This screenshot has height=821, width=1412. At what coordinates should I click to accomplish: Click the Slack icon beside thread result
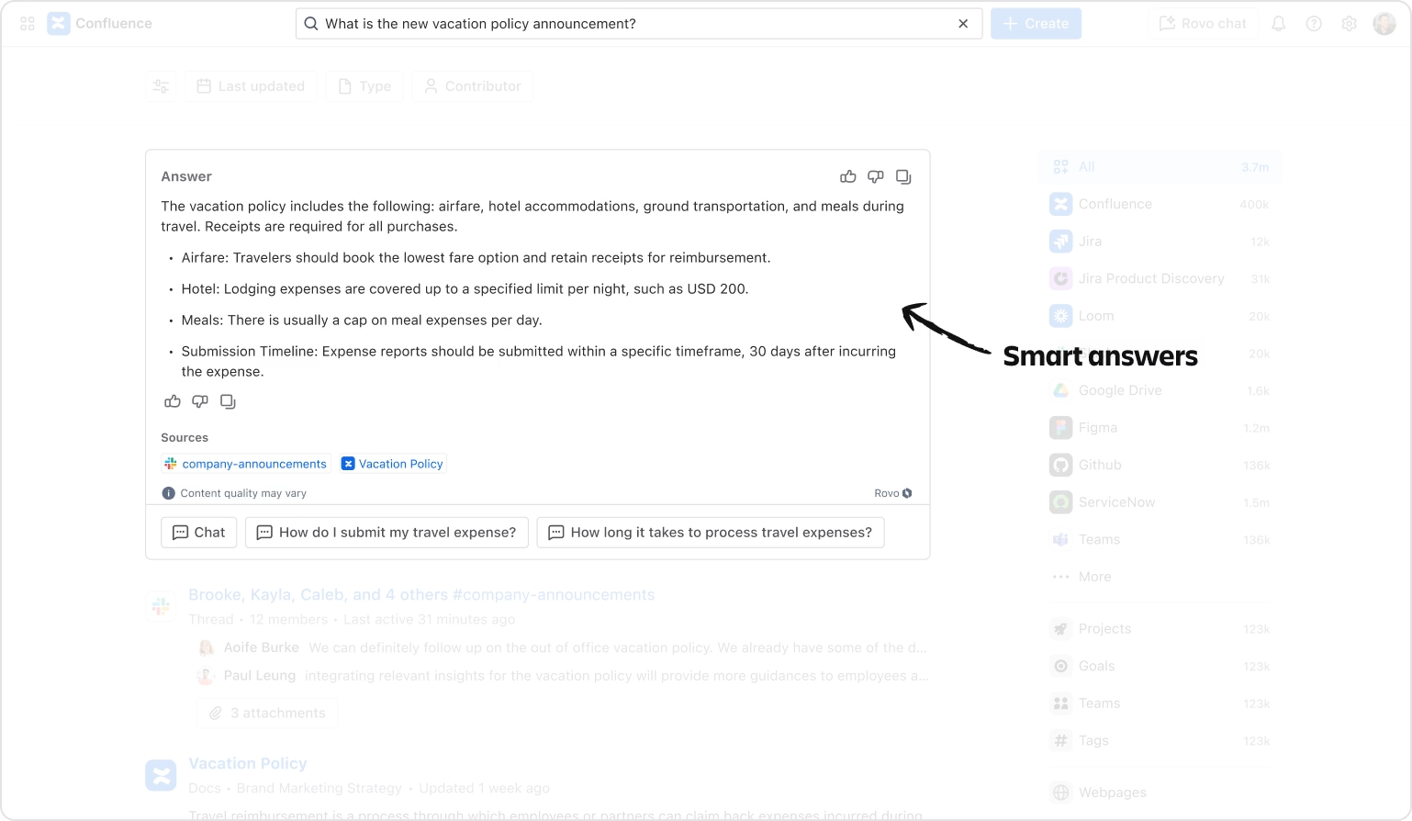(x=161, y=606)
